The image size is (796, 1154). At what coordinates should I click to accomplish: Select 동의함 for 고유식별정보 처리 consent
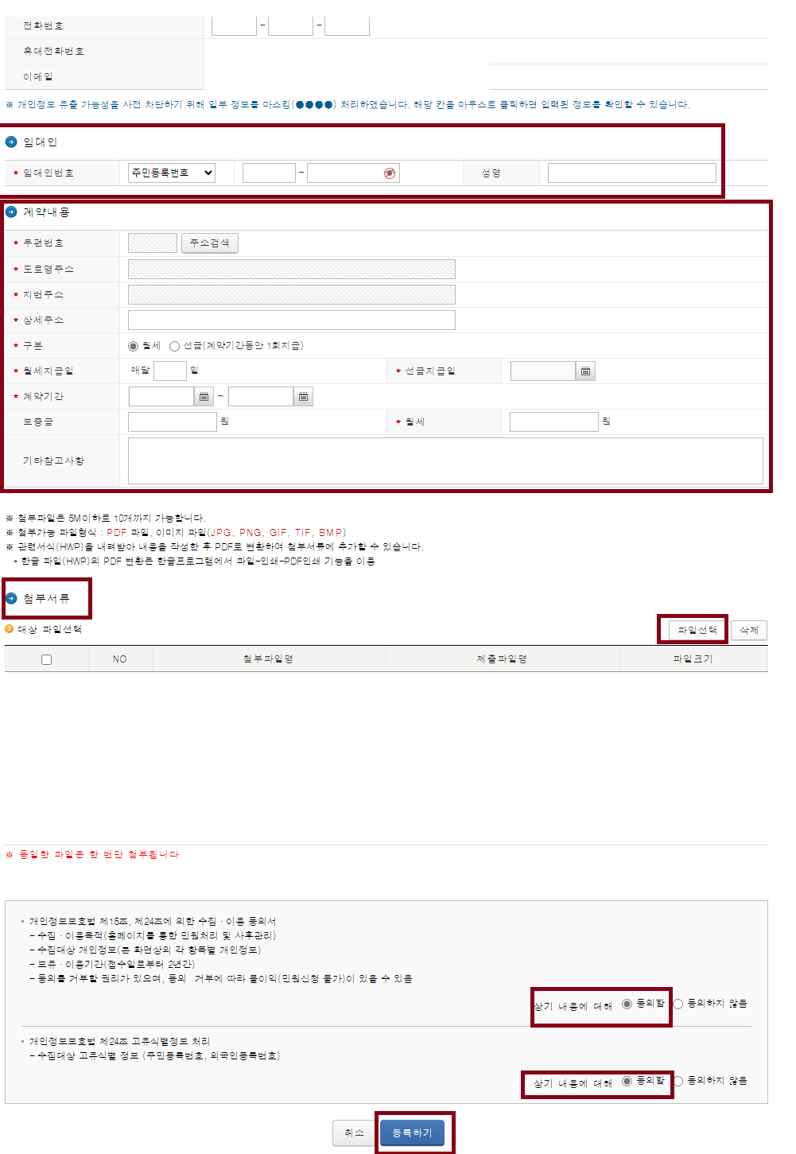pyautogui.click(x=627, y=1082)
